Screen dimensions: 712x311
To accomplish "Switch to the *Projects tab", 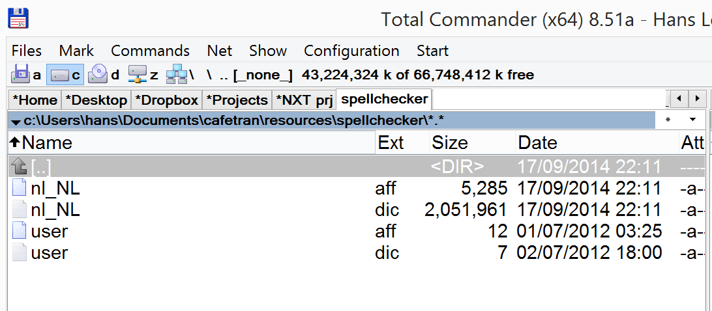I will point(237,100).
